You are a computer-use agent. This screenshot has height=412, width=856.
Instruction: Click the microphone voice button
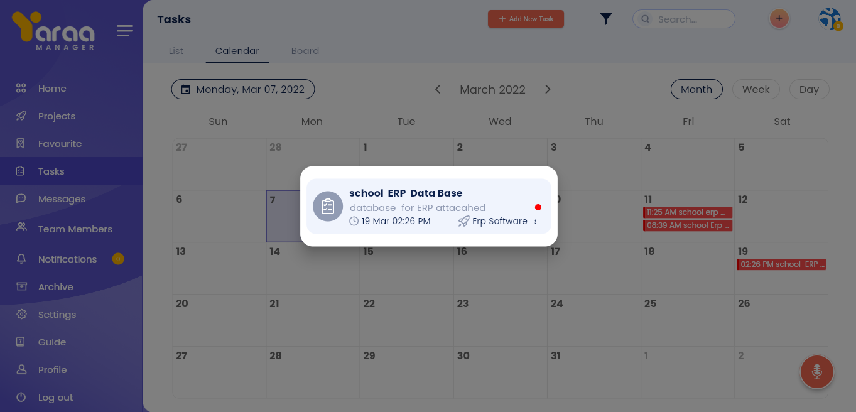click(816, 372)
